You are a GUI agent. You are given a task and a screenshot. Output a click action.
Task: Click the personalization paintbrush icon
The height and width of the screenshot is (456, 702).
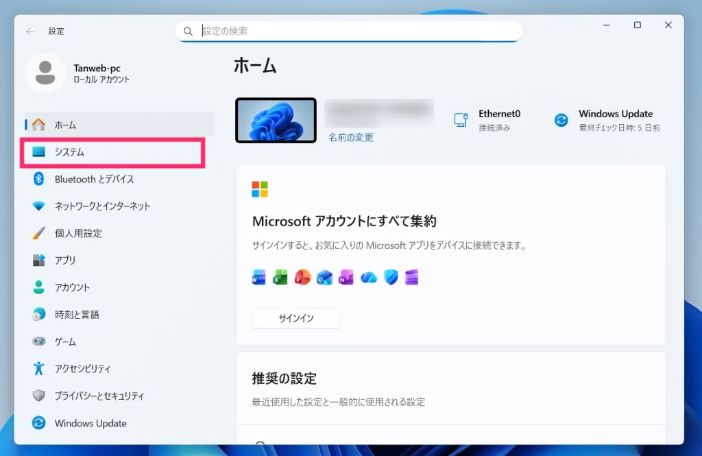coord(38,233)
